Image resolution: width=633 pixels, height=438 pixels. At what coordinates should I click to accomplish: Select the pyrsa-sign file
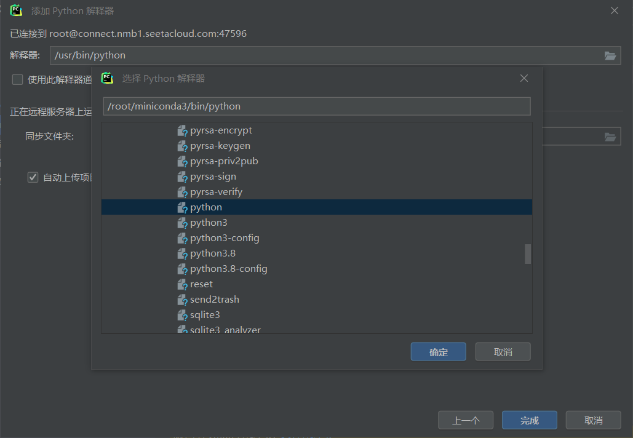click(213, 177)
